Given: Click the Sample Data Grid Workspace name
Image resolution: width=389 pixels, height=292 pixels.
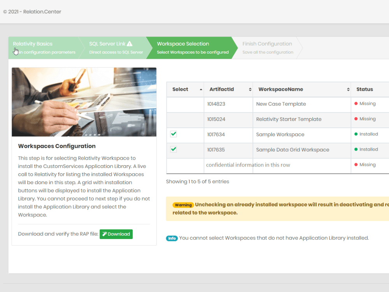Looking at the screenshot, I should [x=293, y=150].
